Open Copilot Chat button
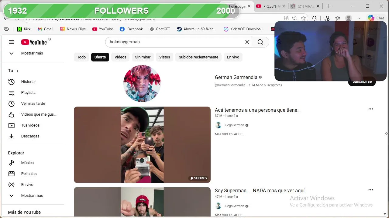This screenshot has height=218, width=389. click(x=376, y=18)
